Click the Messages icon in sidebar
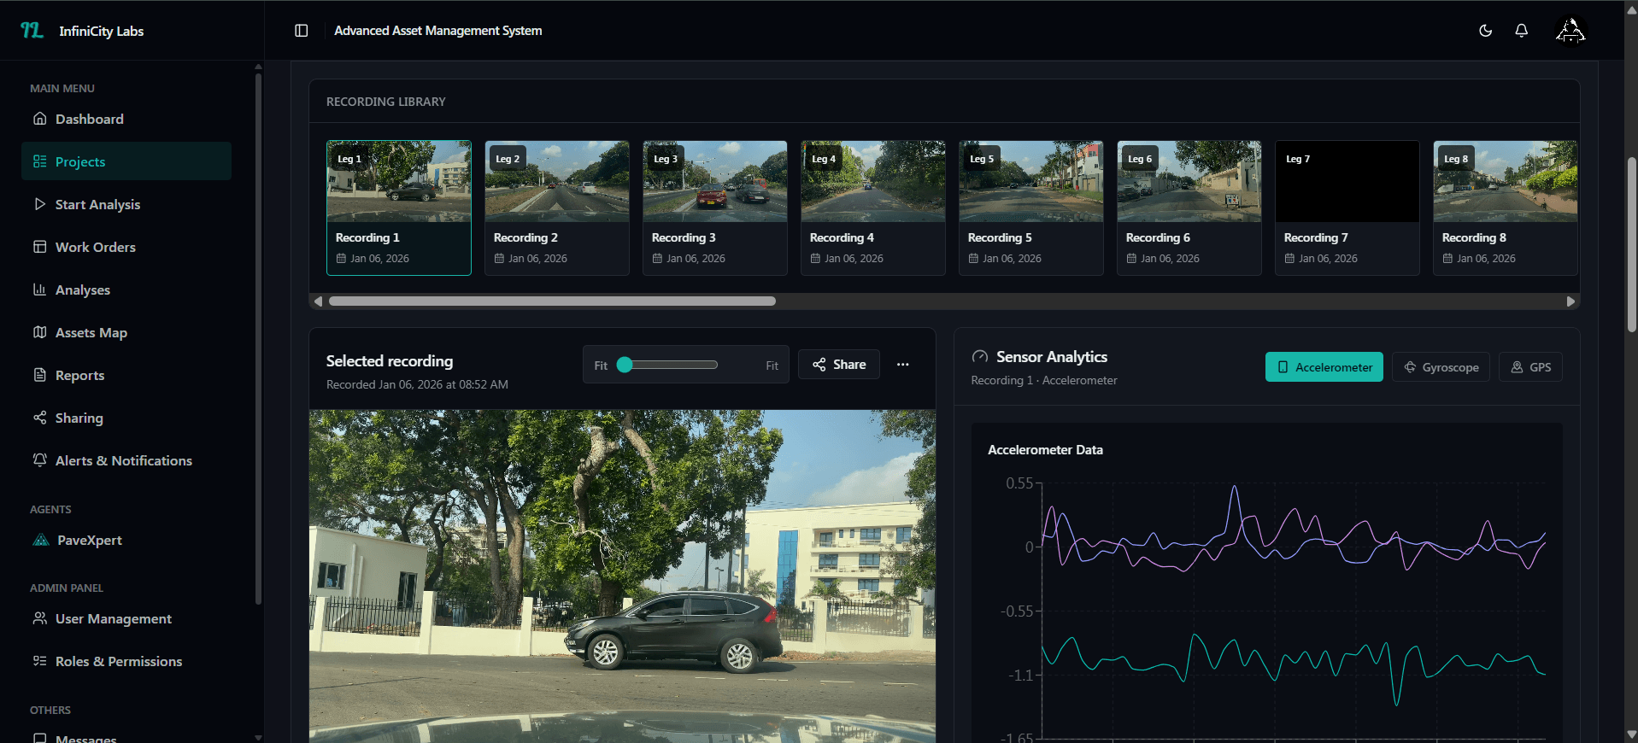 [x=40, y=738]
